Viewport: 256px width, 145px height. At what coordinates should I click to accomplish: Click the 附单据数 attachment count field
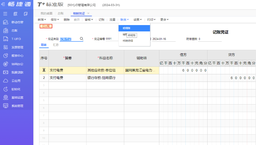tap(210, 39)
